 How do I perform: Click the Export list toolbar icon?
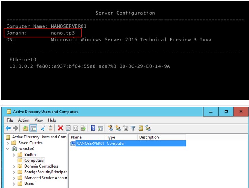(x=83, y=128)
